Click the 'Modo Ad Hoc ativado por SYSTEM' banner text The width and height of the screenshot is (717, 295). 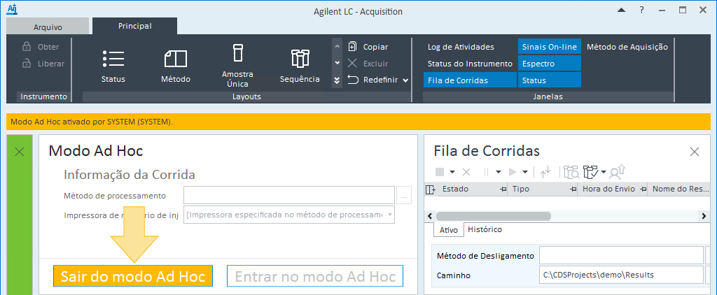[92, 122]
